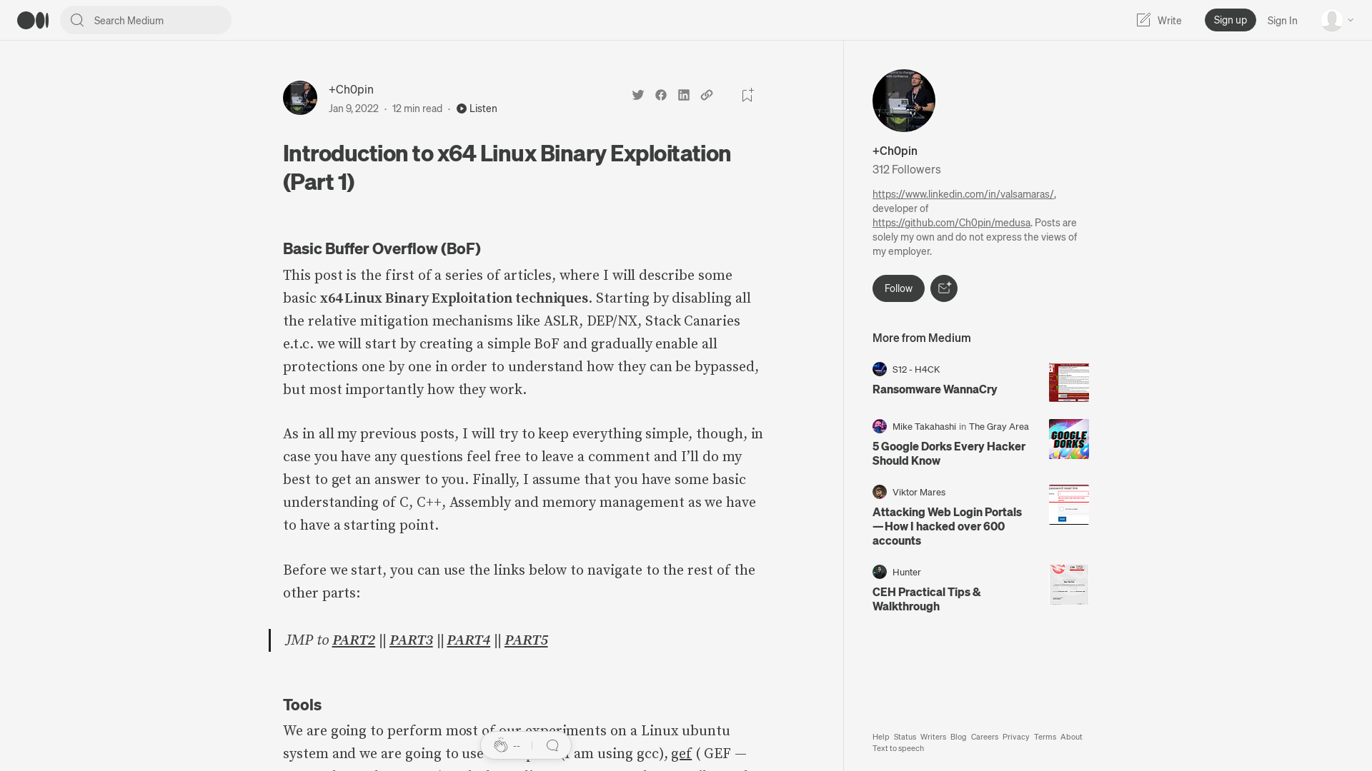
Task: Click the bookmark save icon
Action: point(747,94)
